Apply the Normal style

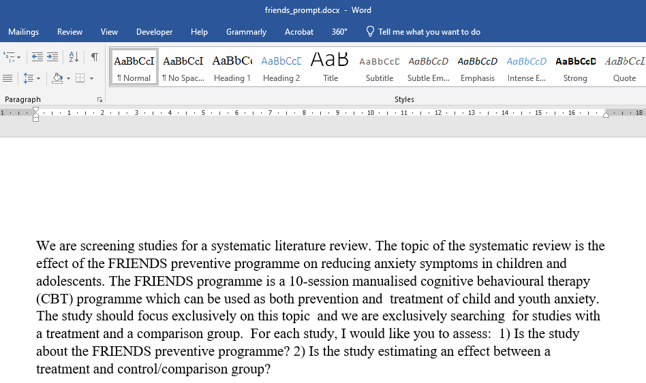(x=134, y=67)
